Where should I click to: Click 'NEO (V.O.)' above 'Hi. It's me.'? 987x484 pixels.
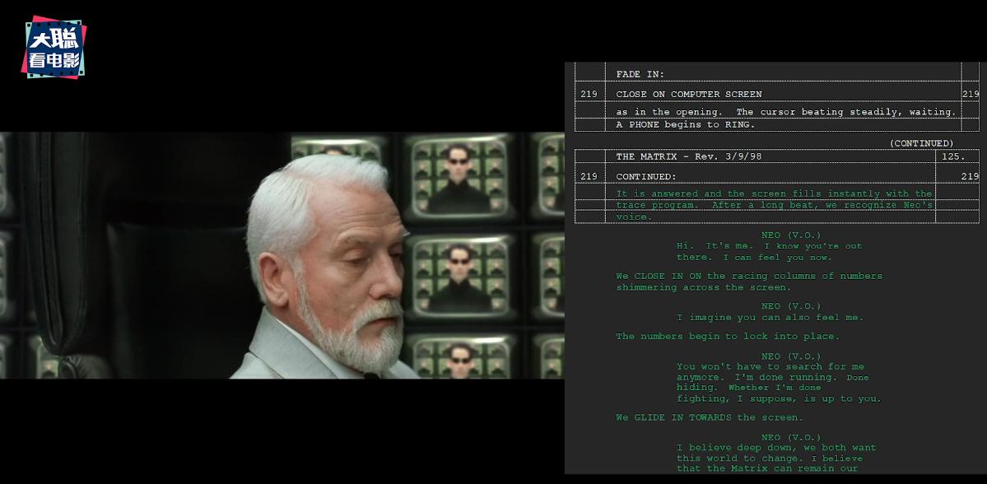[x=790, y=235]
